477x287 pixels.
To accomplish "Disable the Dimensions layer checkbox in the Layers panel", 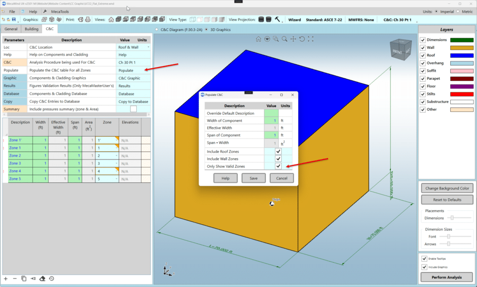I will pos(423,39).
